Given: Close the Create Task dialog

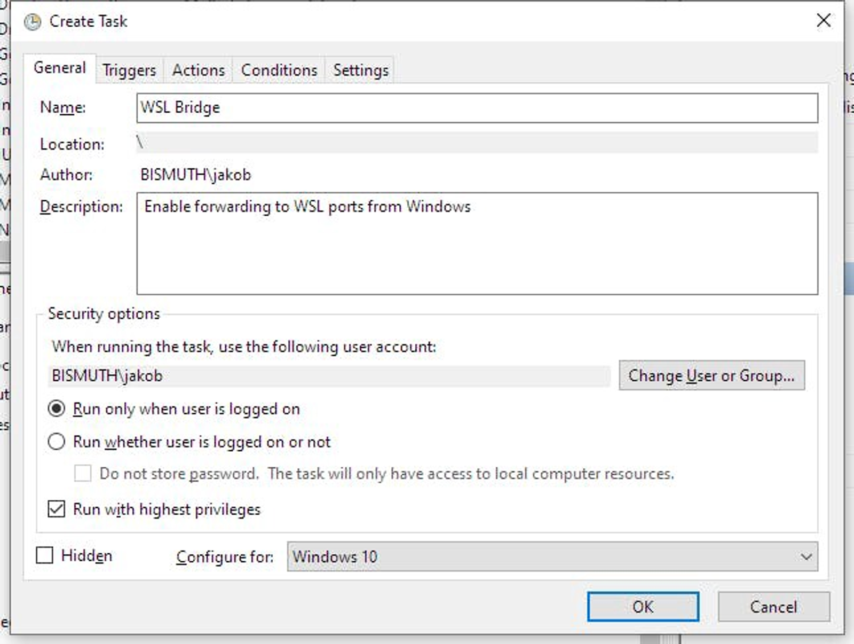Looking at the screenshot, I should 824,21.
